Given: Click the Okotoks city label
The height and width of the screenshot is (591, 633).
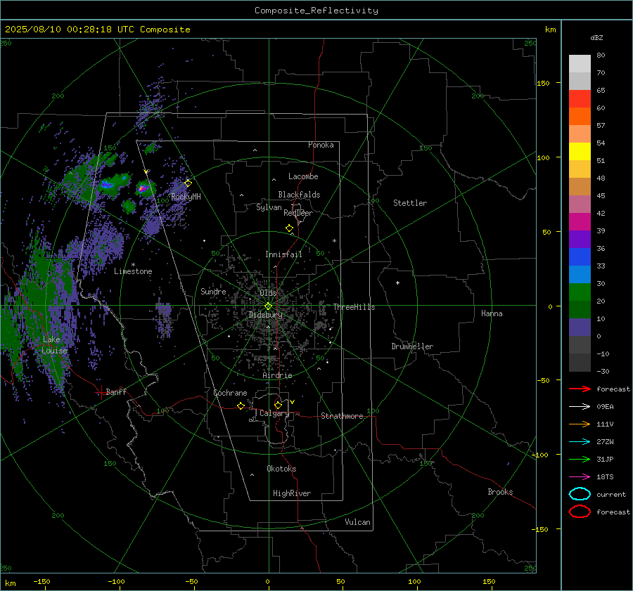Looking at the screenshot, I should pyautogui.click(x=281, y=469).
